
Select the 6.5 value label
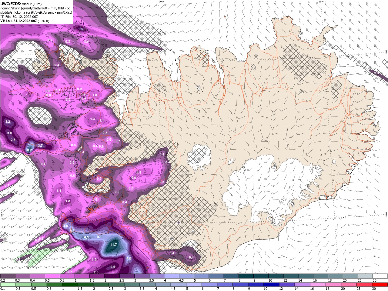pos(86,237)
